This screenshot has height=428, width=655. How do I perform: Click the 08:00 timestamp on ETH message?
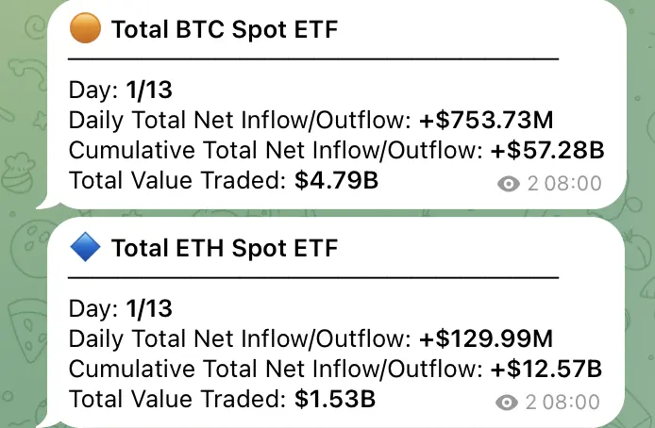[571, 403]
